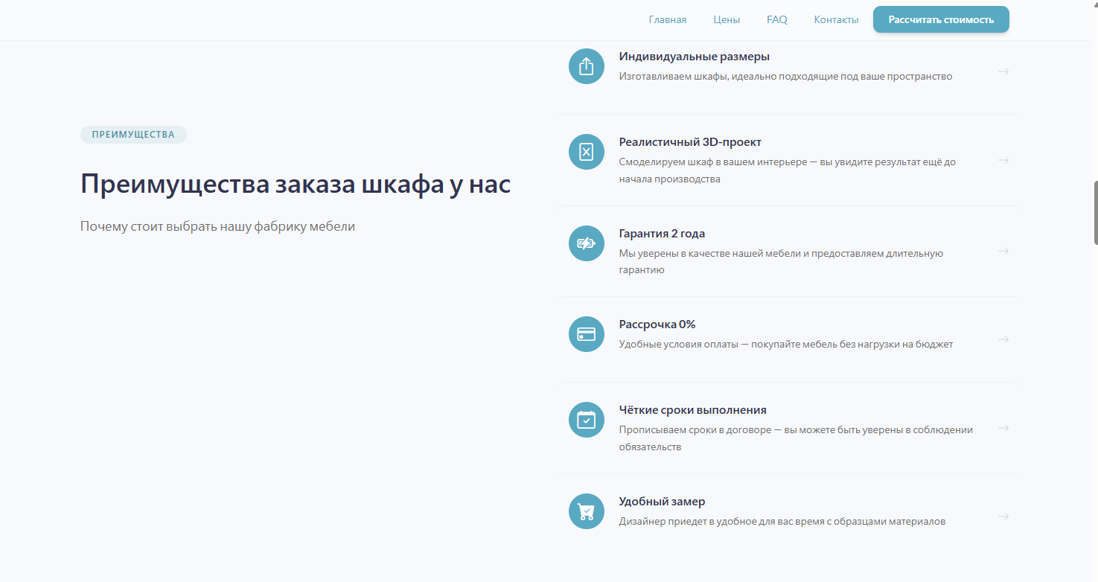1098x582 pixels.
Task: Click arrow at right of Реалистичный 3D-проект
Action: point(1003,160)
